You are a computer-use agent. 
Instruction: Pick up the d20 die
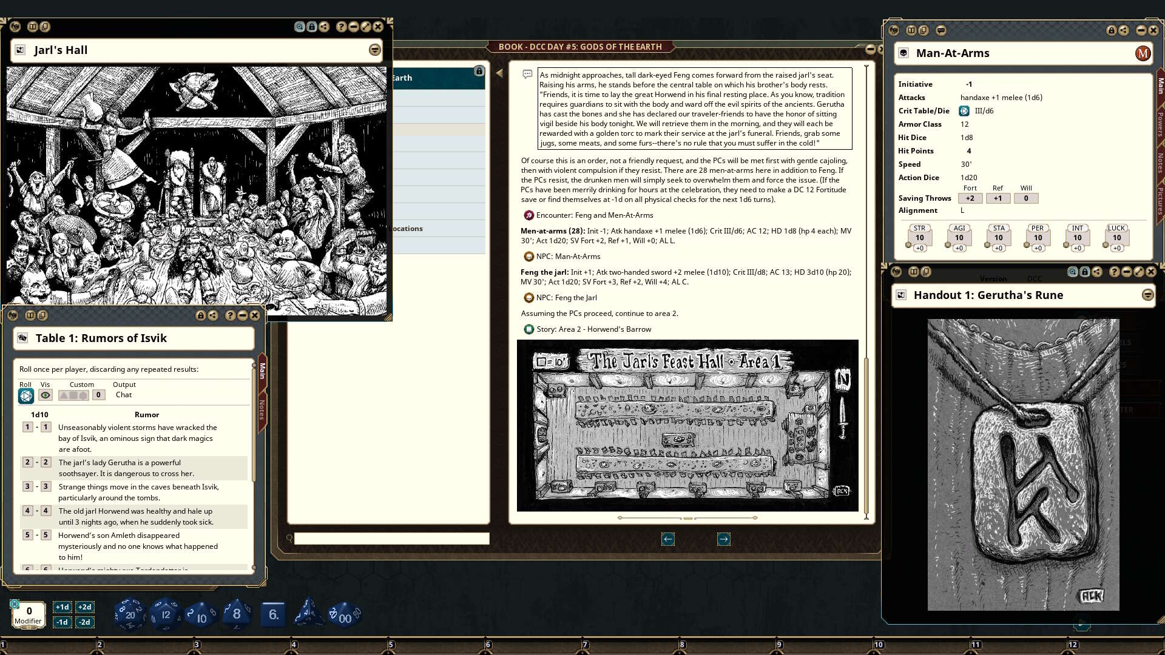coord(129,614)
